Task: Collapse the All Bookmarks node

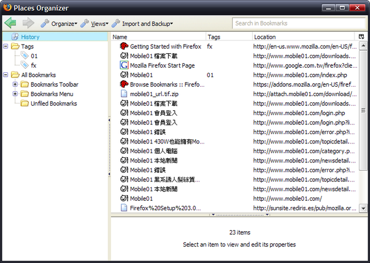Action: [6, 75]
